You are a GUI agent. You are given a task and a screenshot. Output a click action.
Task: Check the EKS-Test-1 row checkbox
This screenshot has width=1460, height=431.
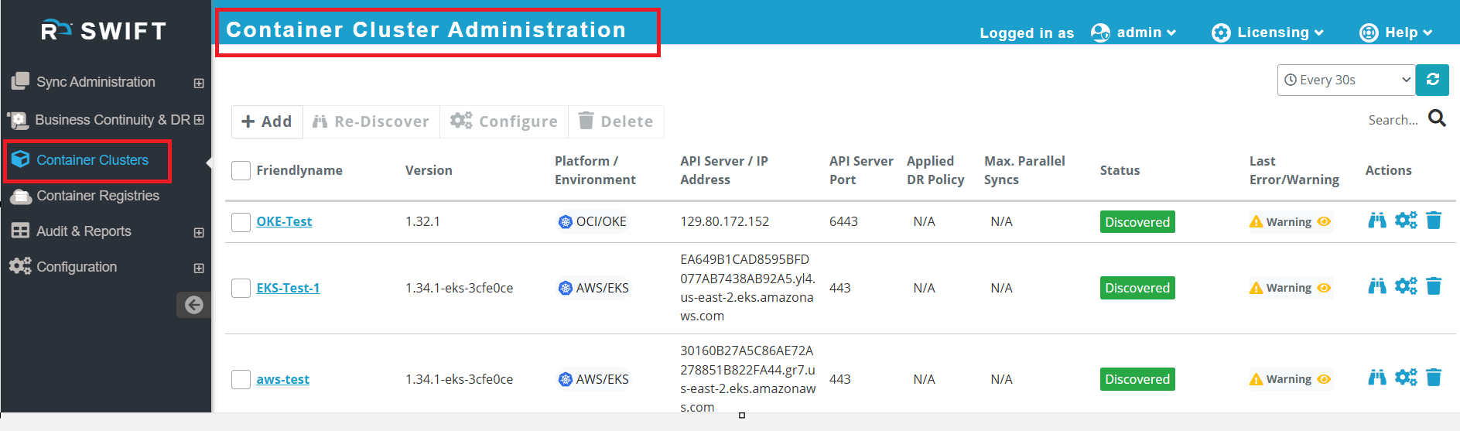pos(241,288)
